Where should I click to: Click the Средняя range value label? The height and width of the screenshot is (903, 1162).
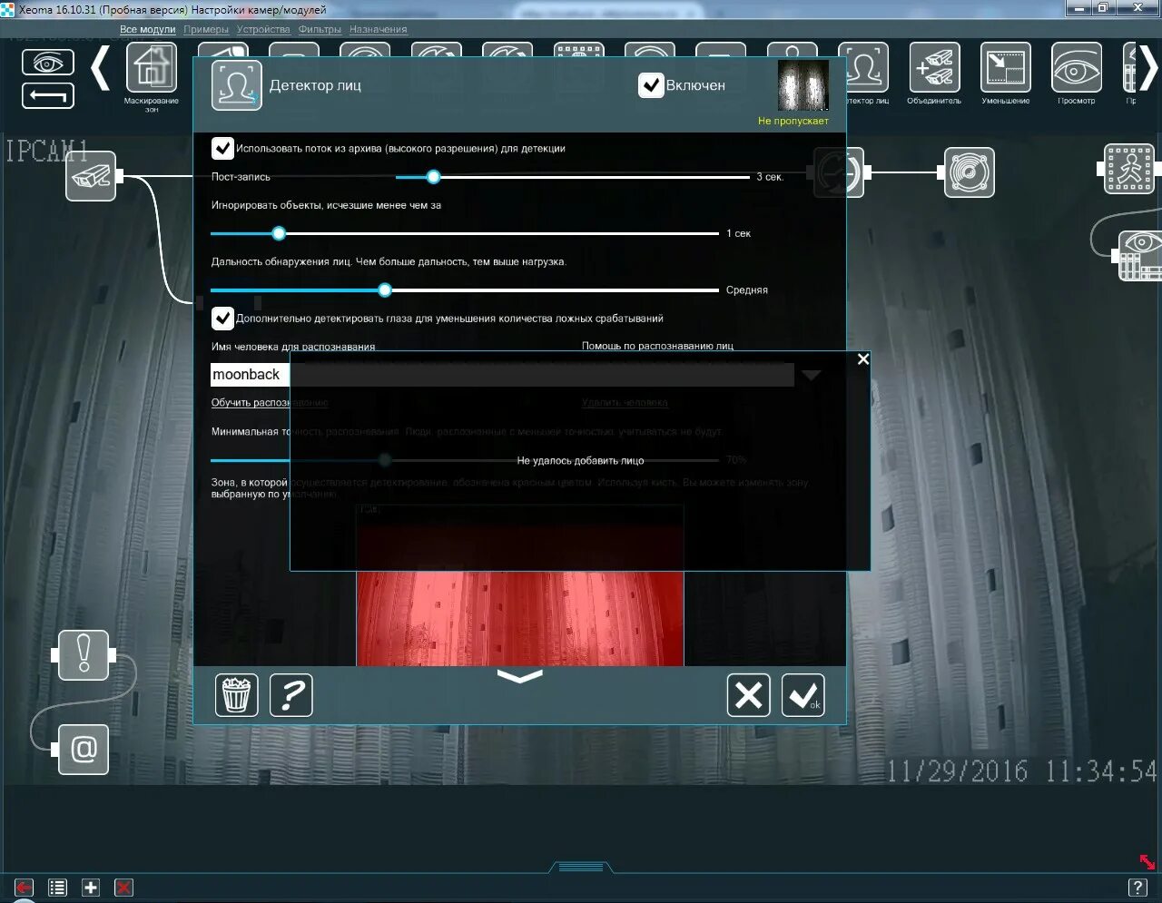tap(747, 290)
